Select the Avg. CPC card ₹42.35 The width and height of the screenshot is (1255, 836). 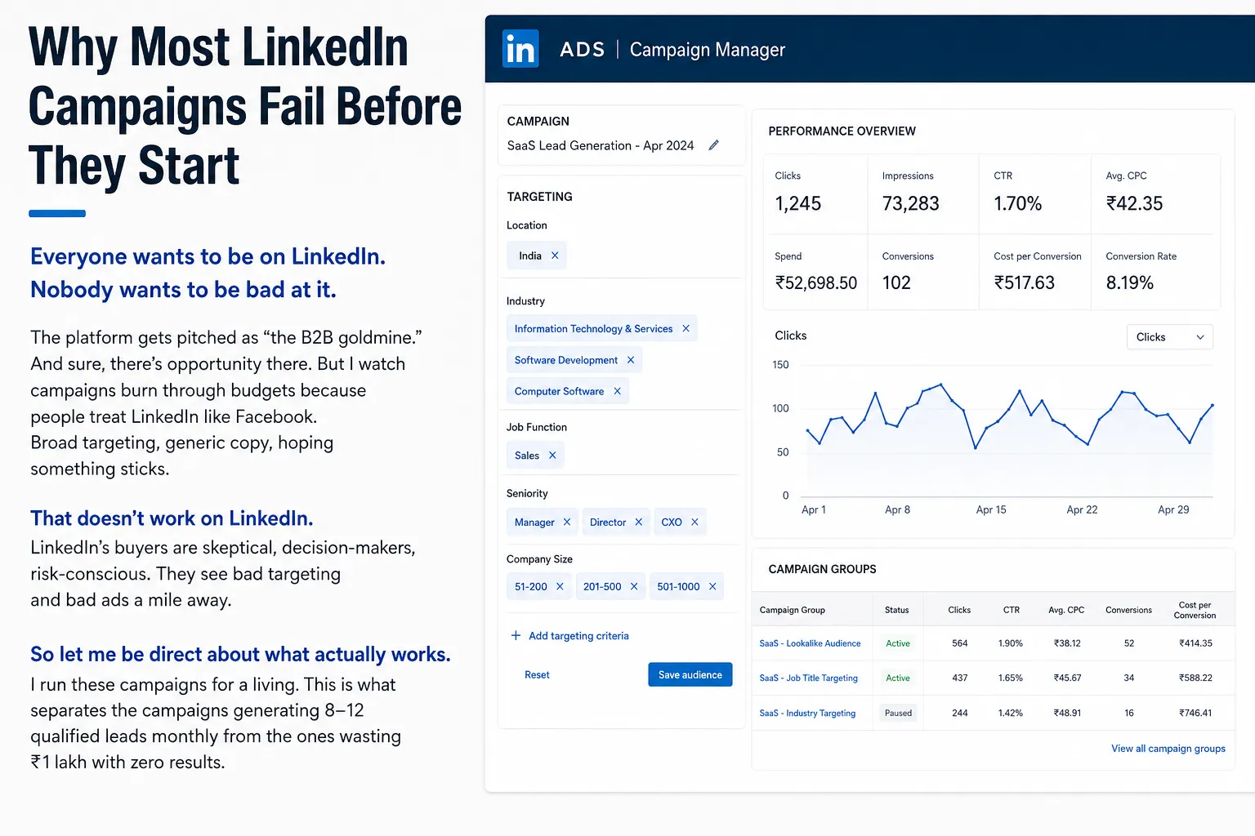pos(1155,193)
